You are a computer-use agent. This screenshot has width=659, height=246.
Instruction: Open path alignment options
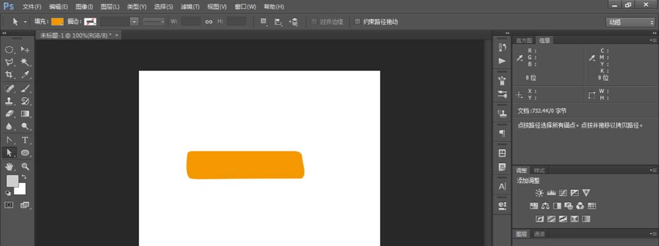click(x=278, y=22)
